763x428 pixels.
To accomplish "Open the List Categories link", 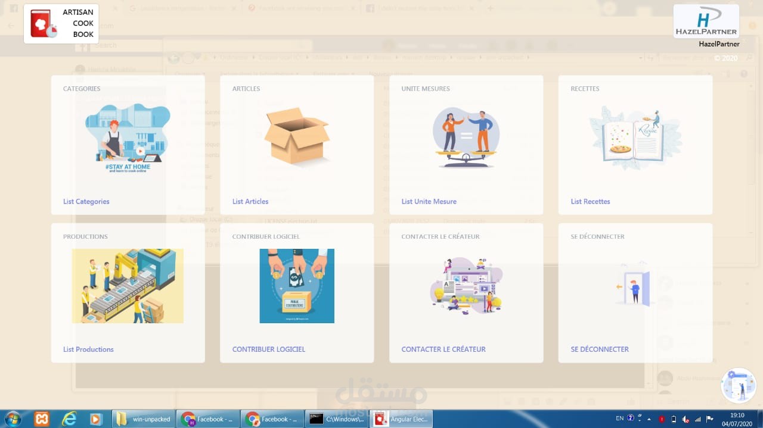I will [86, 201].
